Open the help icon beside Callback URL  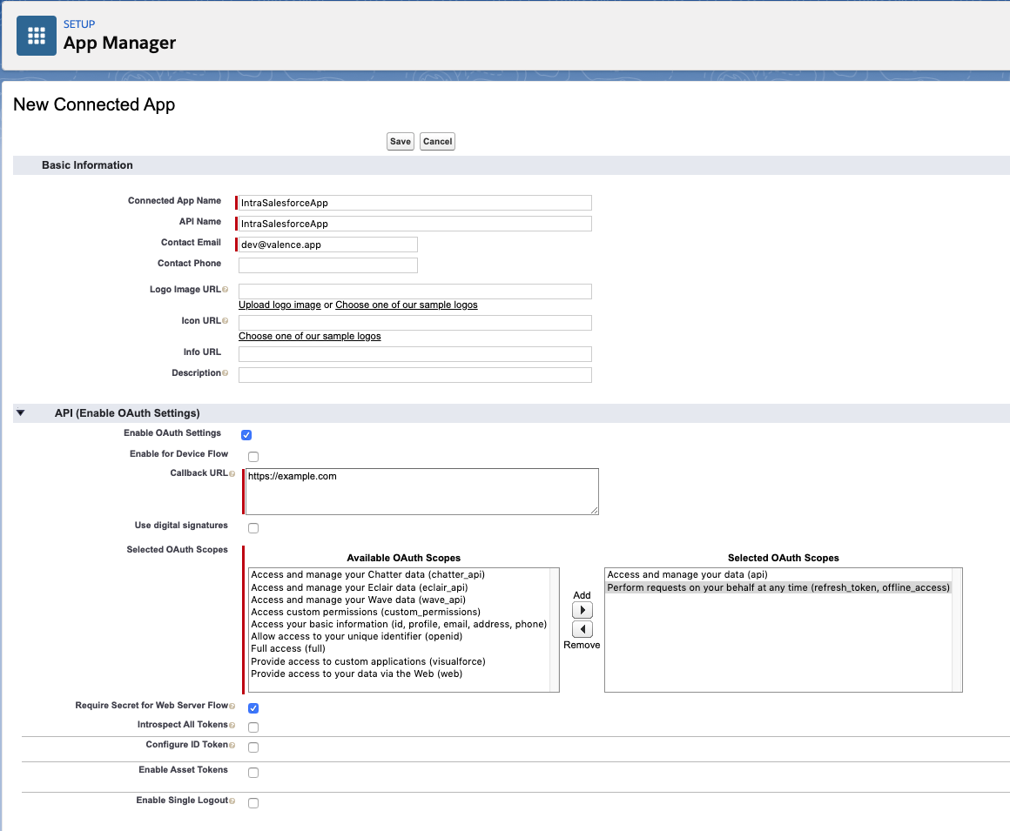click(x=232, y=473)
